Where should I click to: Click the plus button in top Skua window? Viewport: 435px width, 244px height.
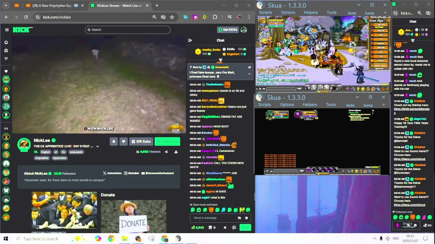[x=385, y=13]
